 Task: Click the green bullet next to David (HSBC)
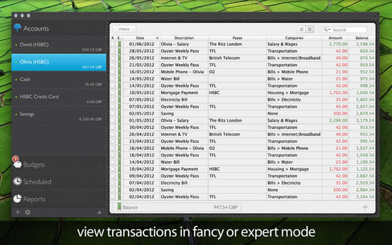(16, 45)
